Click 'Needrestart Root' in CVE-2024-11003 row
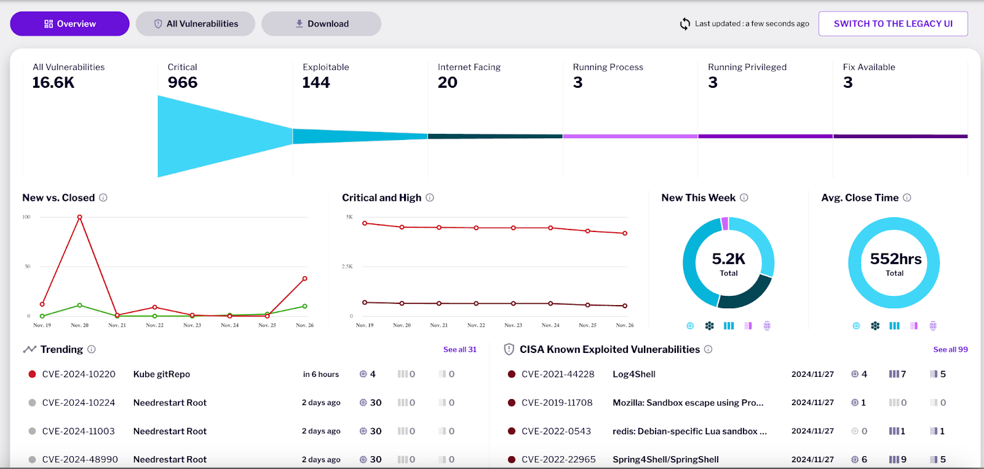This screenshot has width=984, height=469. point(170,431)
